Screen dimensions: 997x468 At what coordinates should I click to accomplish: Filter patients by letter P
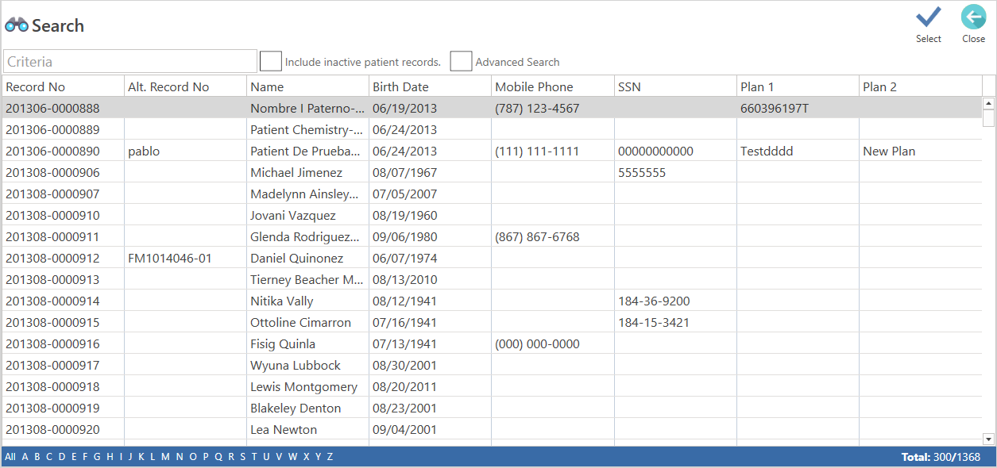click(206, 457)
